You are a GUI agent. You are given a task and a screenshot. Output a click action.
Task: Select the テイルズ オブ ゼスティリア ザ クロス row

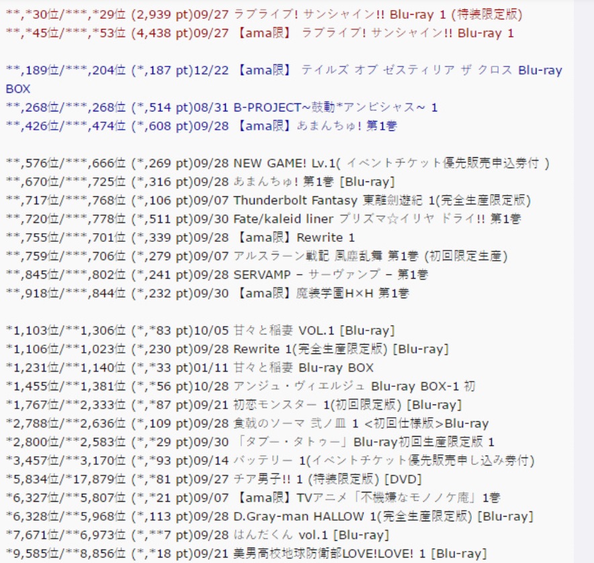tap(284, 79)
